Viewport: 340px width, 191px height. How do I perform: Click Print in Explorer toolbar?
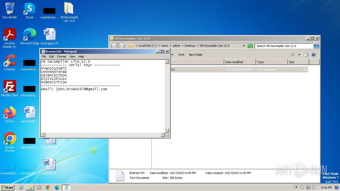pos(181,55)
